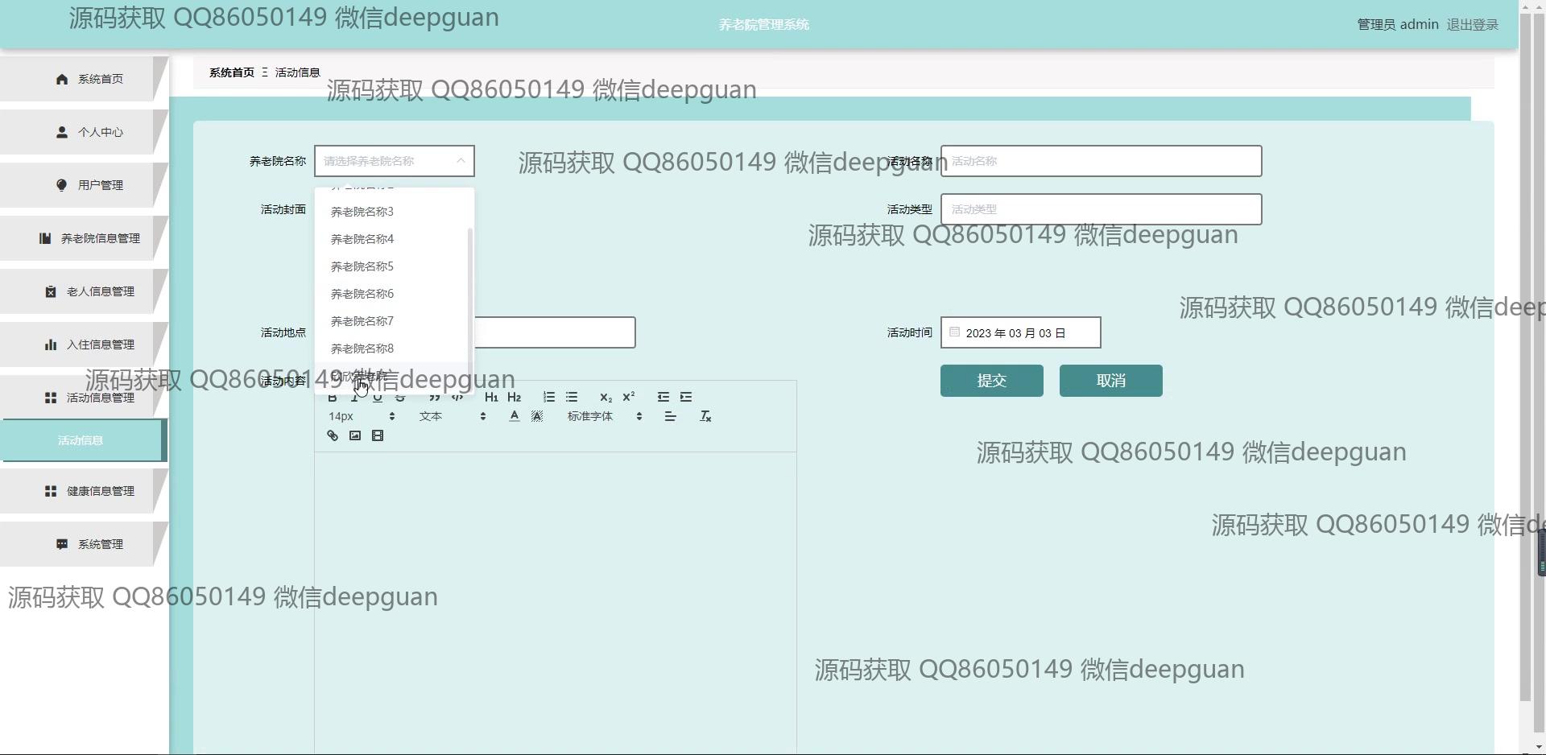This screenshot has height=755, width=1546.
Task: Open the 标准字体 font family dropdown
Action: [605, 417]
